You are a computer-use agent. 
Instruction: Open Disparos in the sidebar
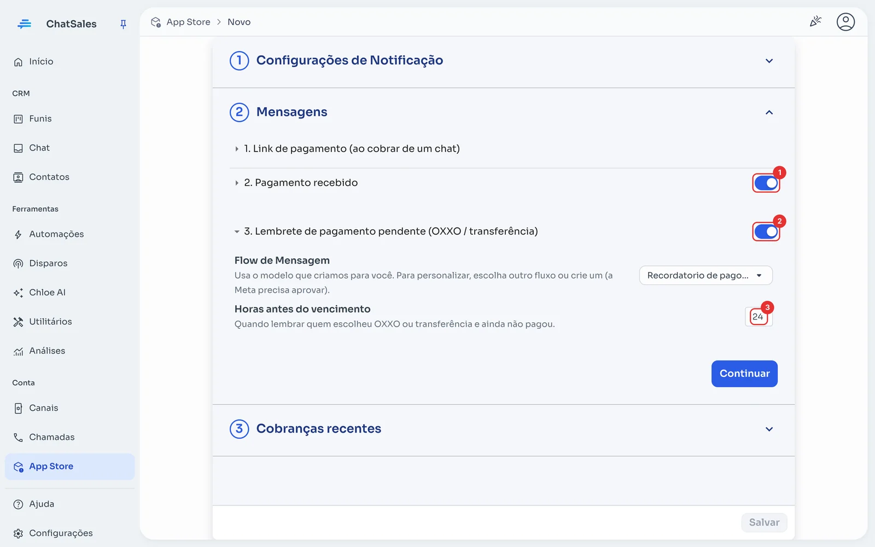[x=69, y=263]
